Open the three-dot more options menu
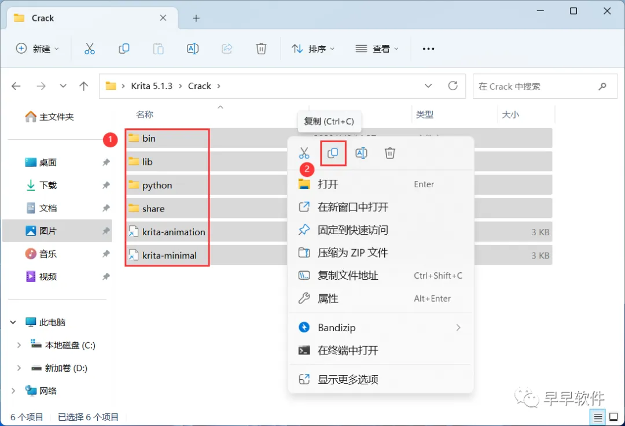This screenshot has height=426, width=625. 428,49
